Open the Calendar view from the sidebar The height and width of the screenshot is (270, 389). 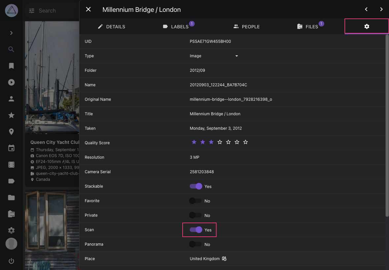[11, 148]
